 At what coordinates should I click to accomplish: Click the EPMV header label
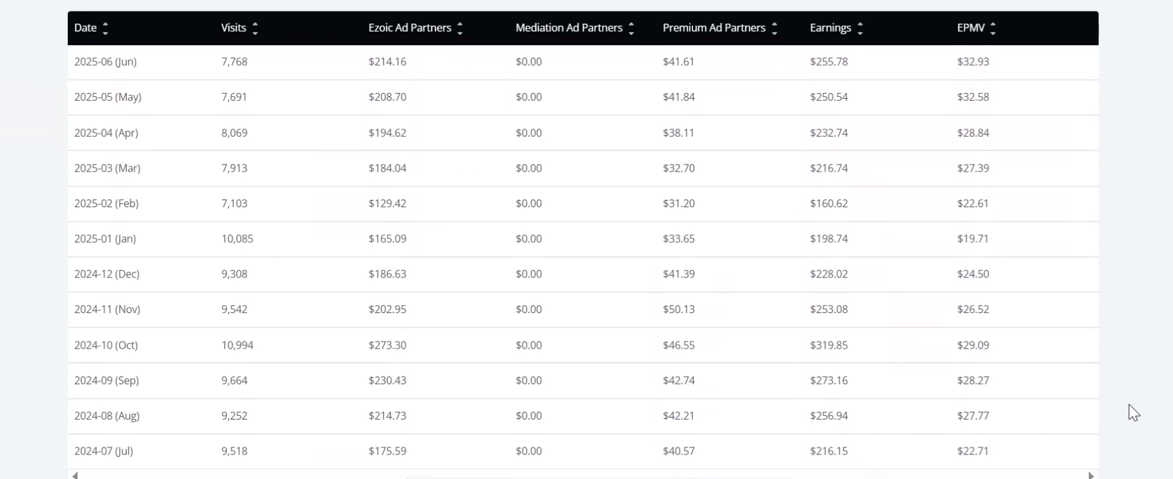971,28
